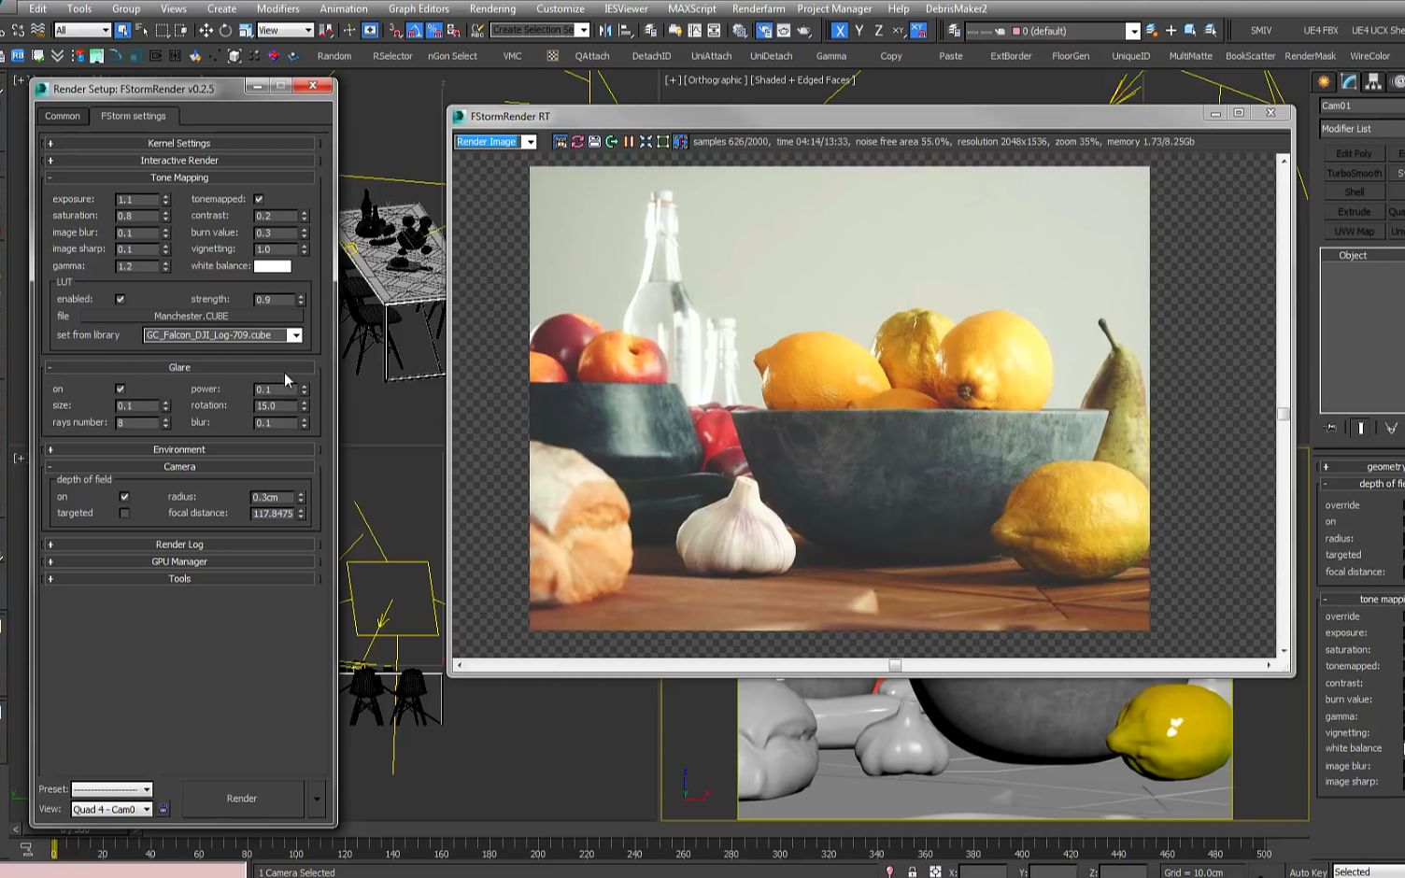Restart the render with pink refresh icon
Screen dimensions: 1405x878
pyautogui.click(x=577, y=142)
